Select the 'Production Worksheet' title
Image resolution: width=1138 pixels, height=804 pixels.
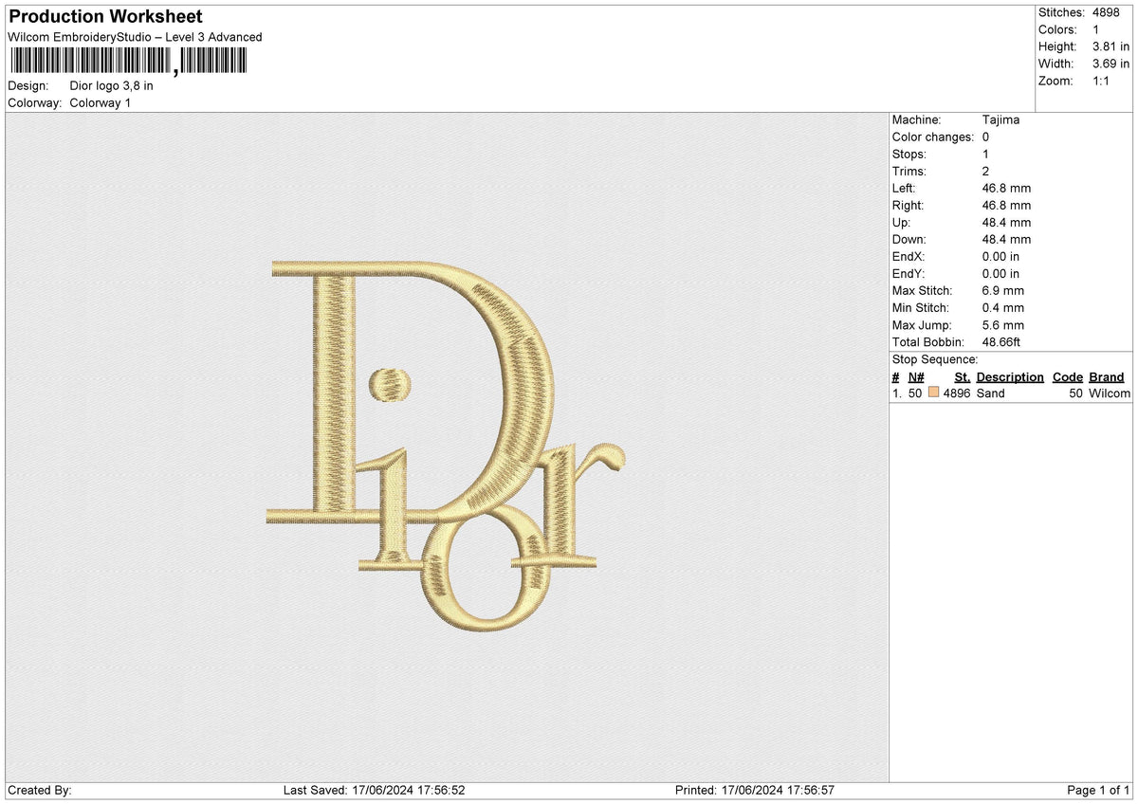tap(105, 16)
